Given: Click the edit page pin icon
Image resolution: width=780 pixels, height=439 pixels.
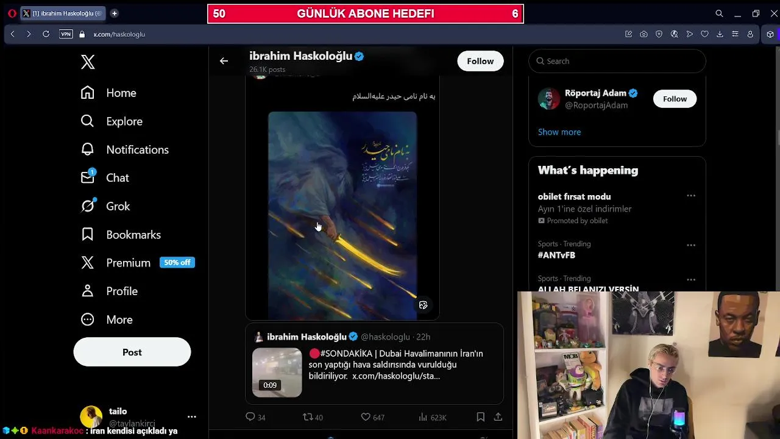Looking at the screenshot, I should [628, 34].
